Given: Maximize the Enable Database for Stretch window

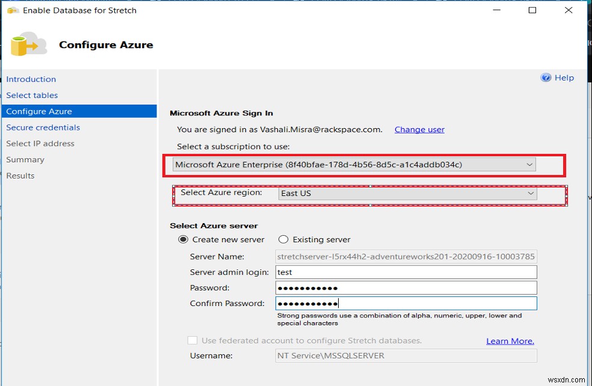Looking at the screenshot, I should tap(532, 10).
